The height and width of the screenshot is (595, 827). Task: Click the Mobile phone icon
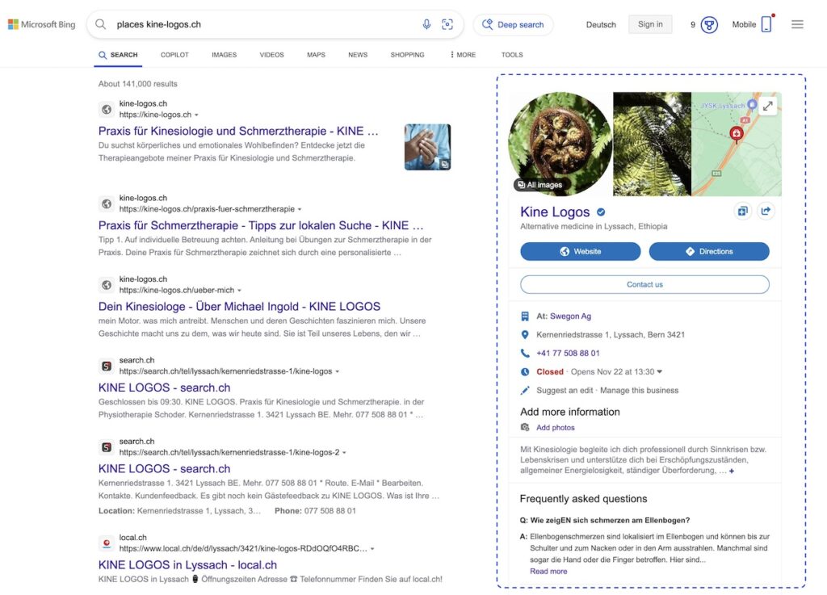pos(766,24)
